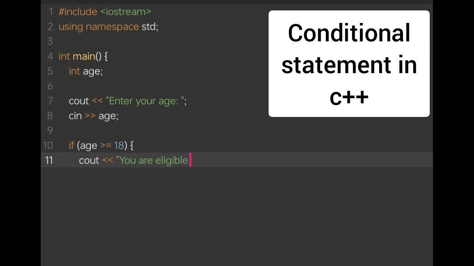The image size is (474, 266).
Task: Click on 'int main() {' text
Action: pyautogui.click(x=83, y=57)
